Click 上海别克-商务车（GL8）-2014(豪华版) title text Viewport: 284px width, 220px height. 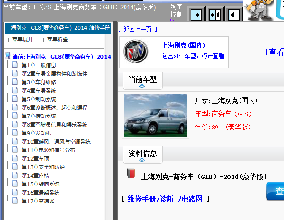pos(204,177)
